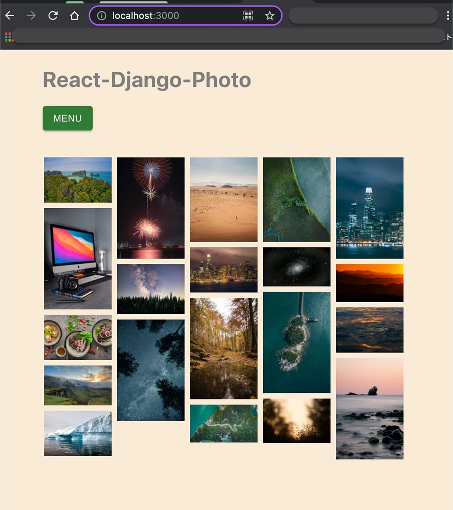Open the food plates photo
Image resolution: width=453 pixels, height=510 pixels.
78,337
